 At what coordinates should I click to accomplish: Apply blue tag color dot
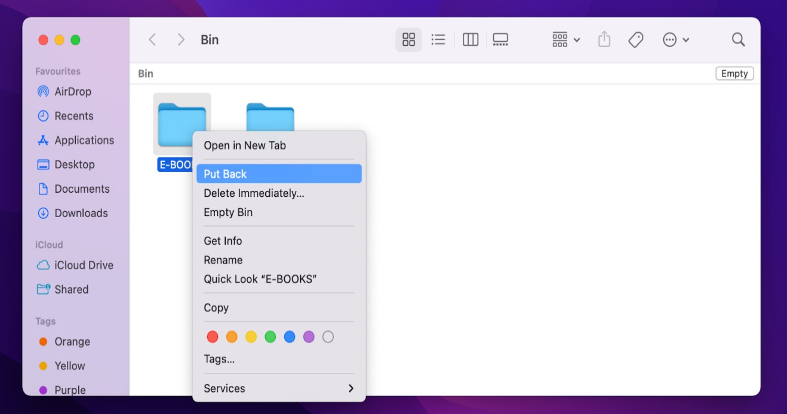coord(290,337)
